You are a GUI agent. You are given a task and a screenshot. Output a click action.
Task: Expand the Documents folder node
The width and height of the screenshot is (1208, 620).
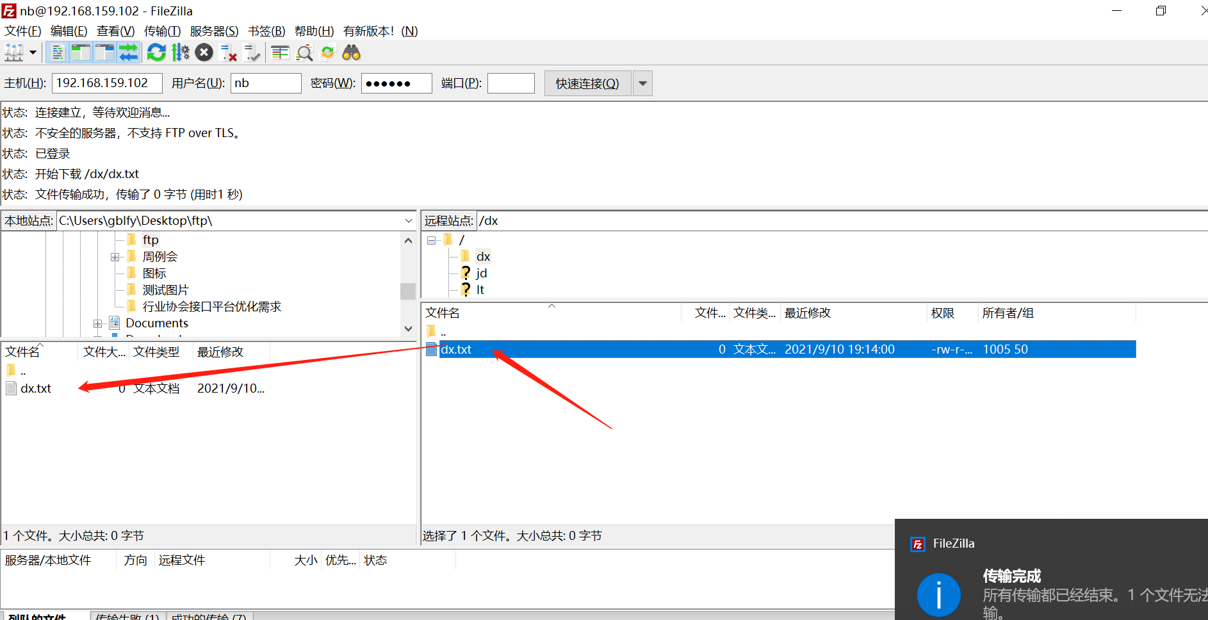coord(97,323)
